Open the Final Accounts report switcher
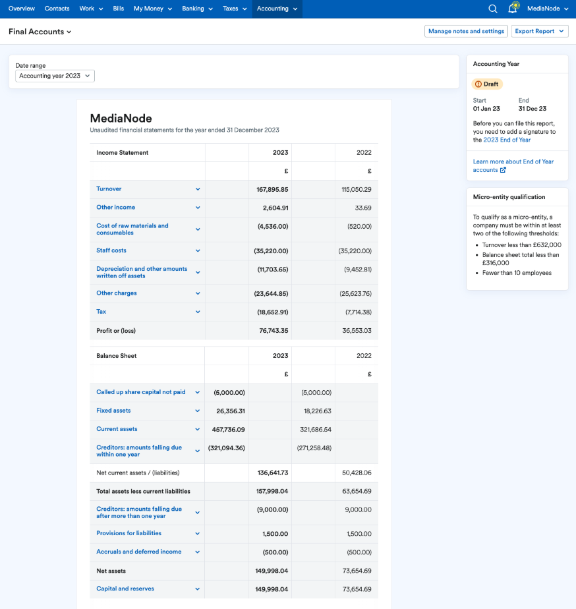This screenshot has height=609, width=576. (40, 32)
